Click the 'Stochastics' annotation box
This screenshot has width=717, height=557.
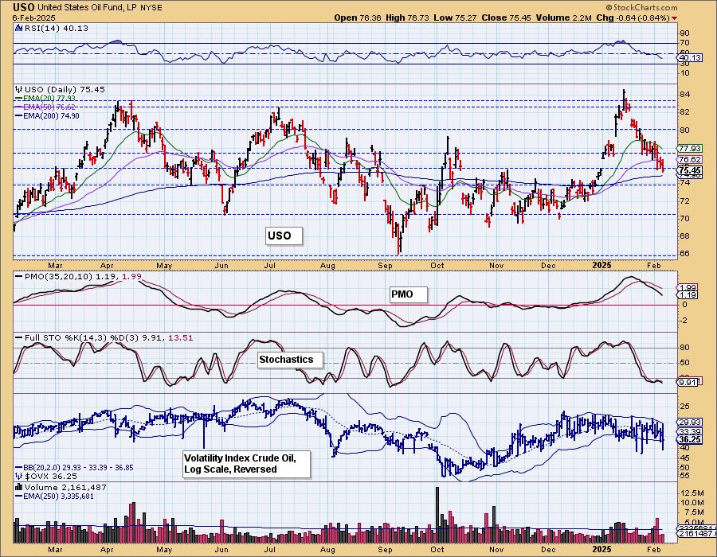pos(290,360)
